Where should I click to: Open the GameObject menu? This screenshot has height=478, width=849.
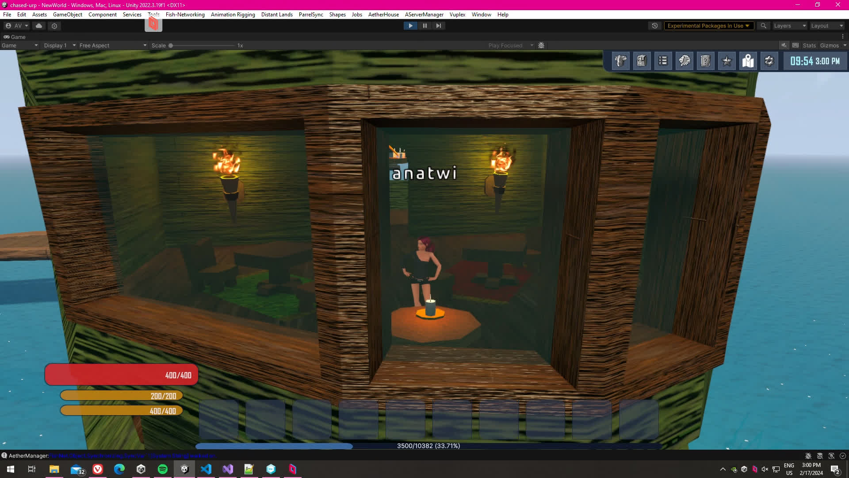coord(67,15)
